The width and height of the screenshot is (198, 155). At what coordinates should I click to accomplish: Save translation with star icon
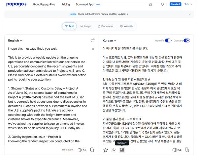106,150
